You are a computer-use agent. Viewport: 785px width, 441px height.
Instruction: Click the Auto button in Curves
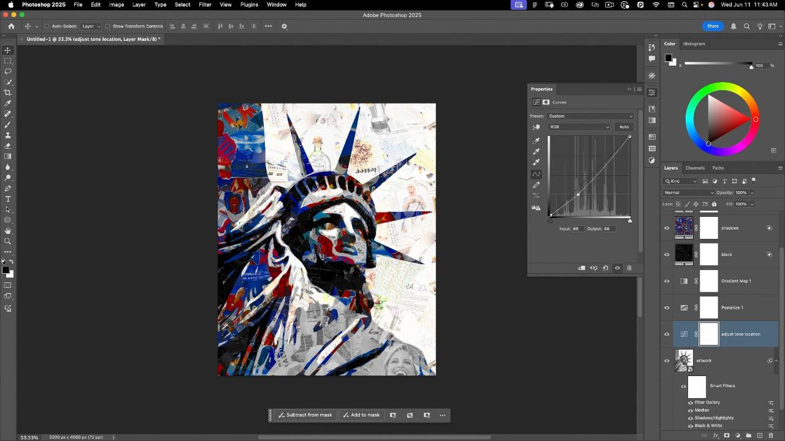[624, 127]
